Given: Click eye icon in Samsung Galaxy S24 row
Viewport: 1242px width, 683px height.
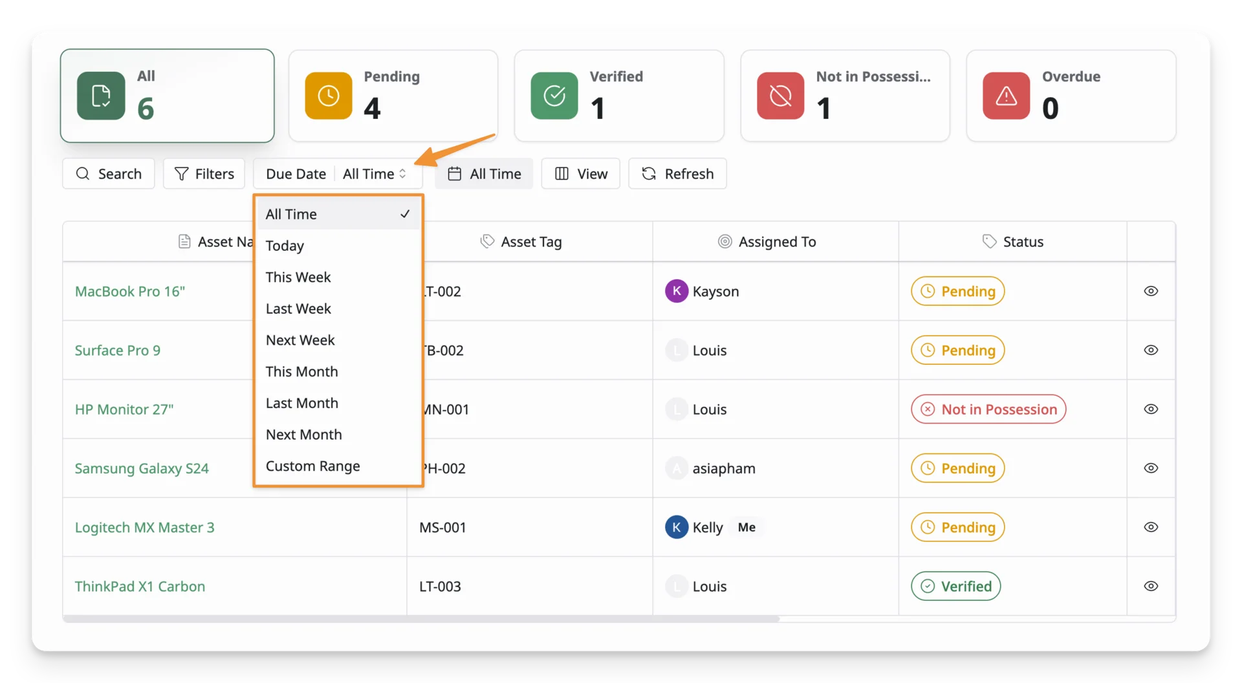Looking at the screenshot, I should pos(1151,468).
